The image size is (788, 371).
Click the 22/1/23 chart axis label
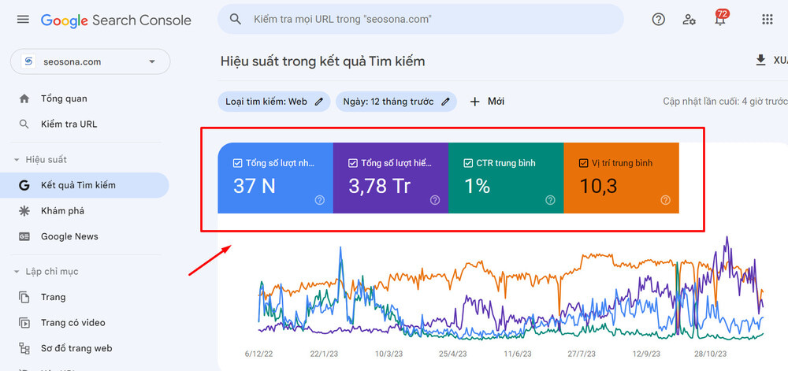tap(324, 354)
